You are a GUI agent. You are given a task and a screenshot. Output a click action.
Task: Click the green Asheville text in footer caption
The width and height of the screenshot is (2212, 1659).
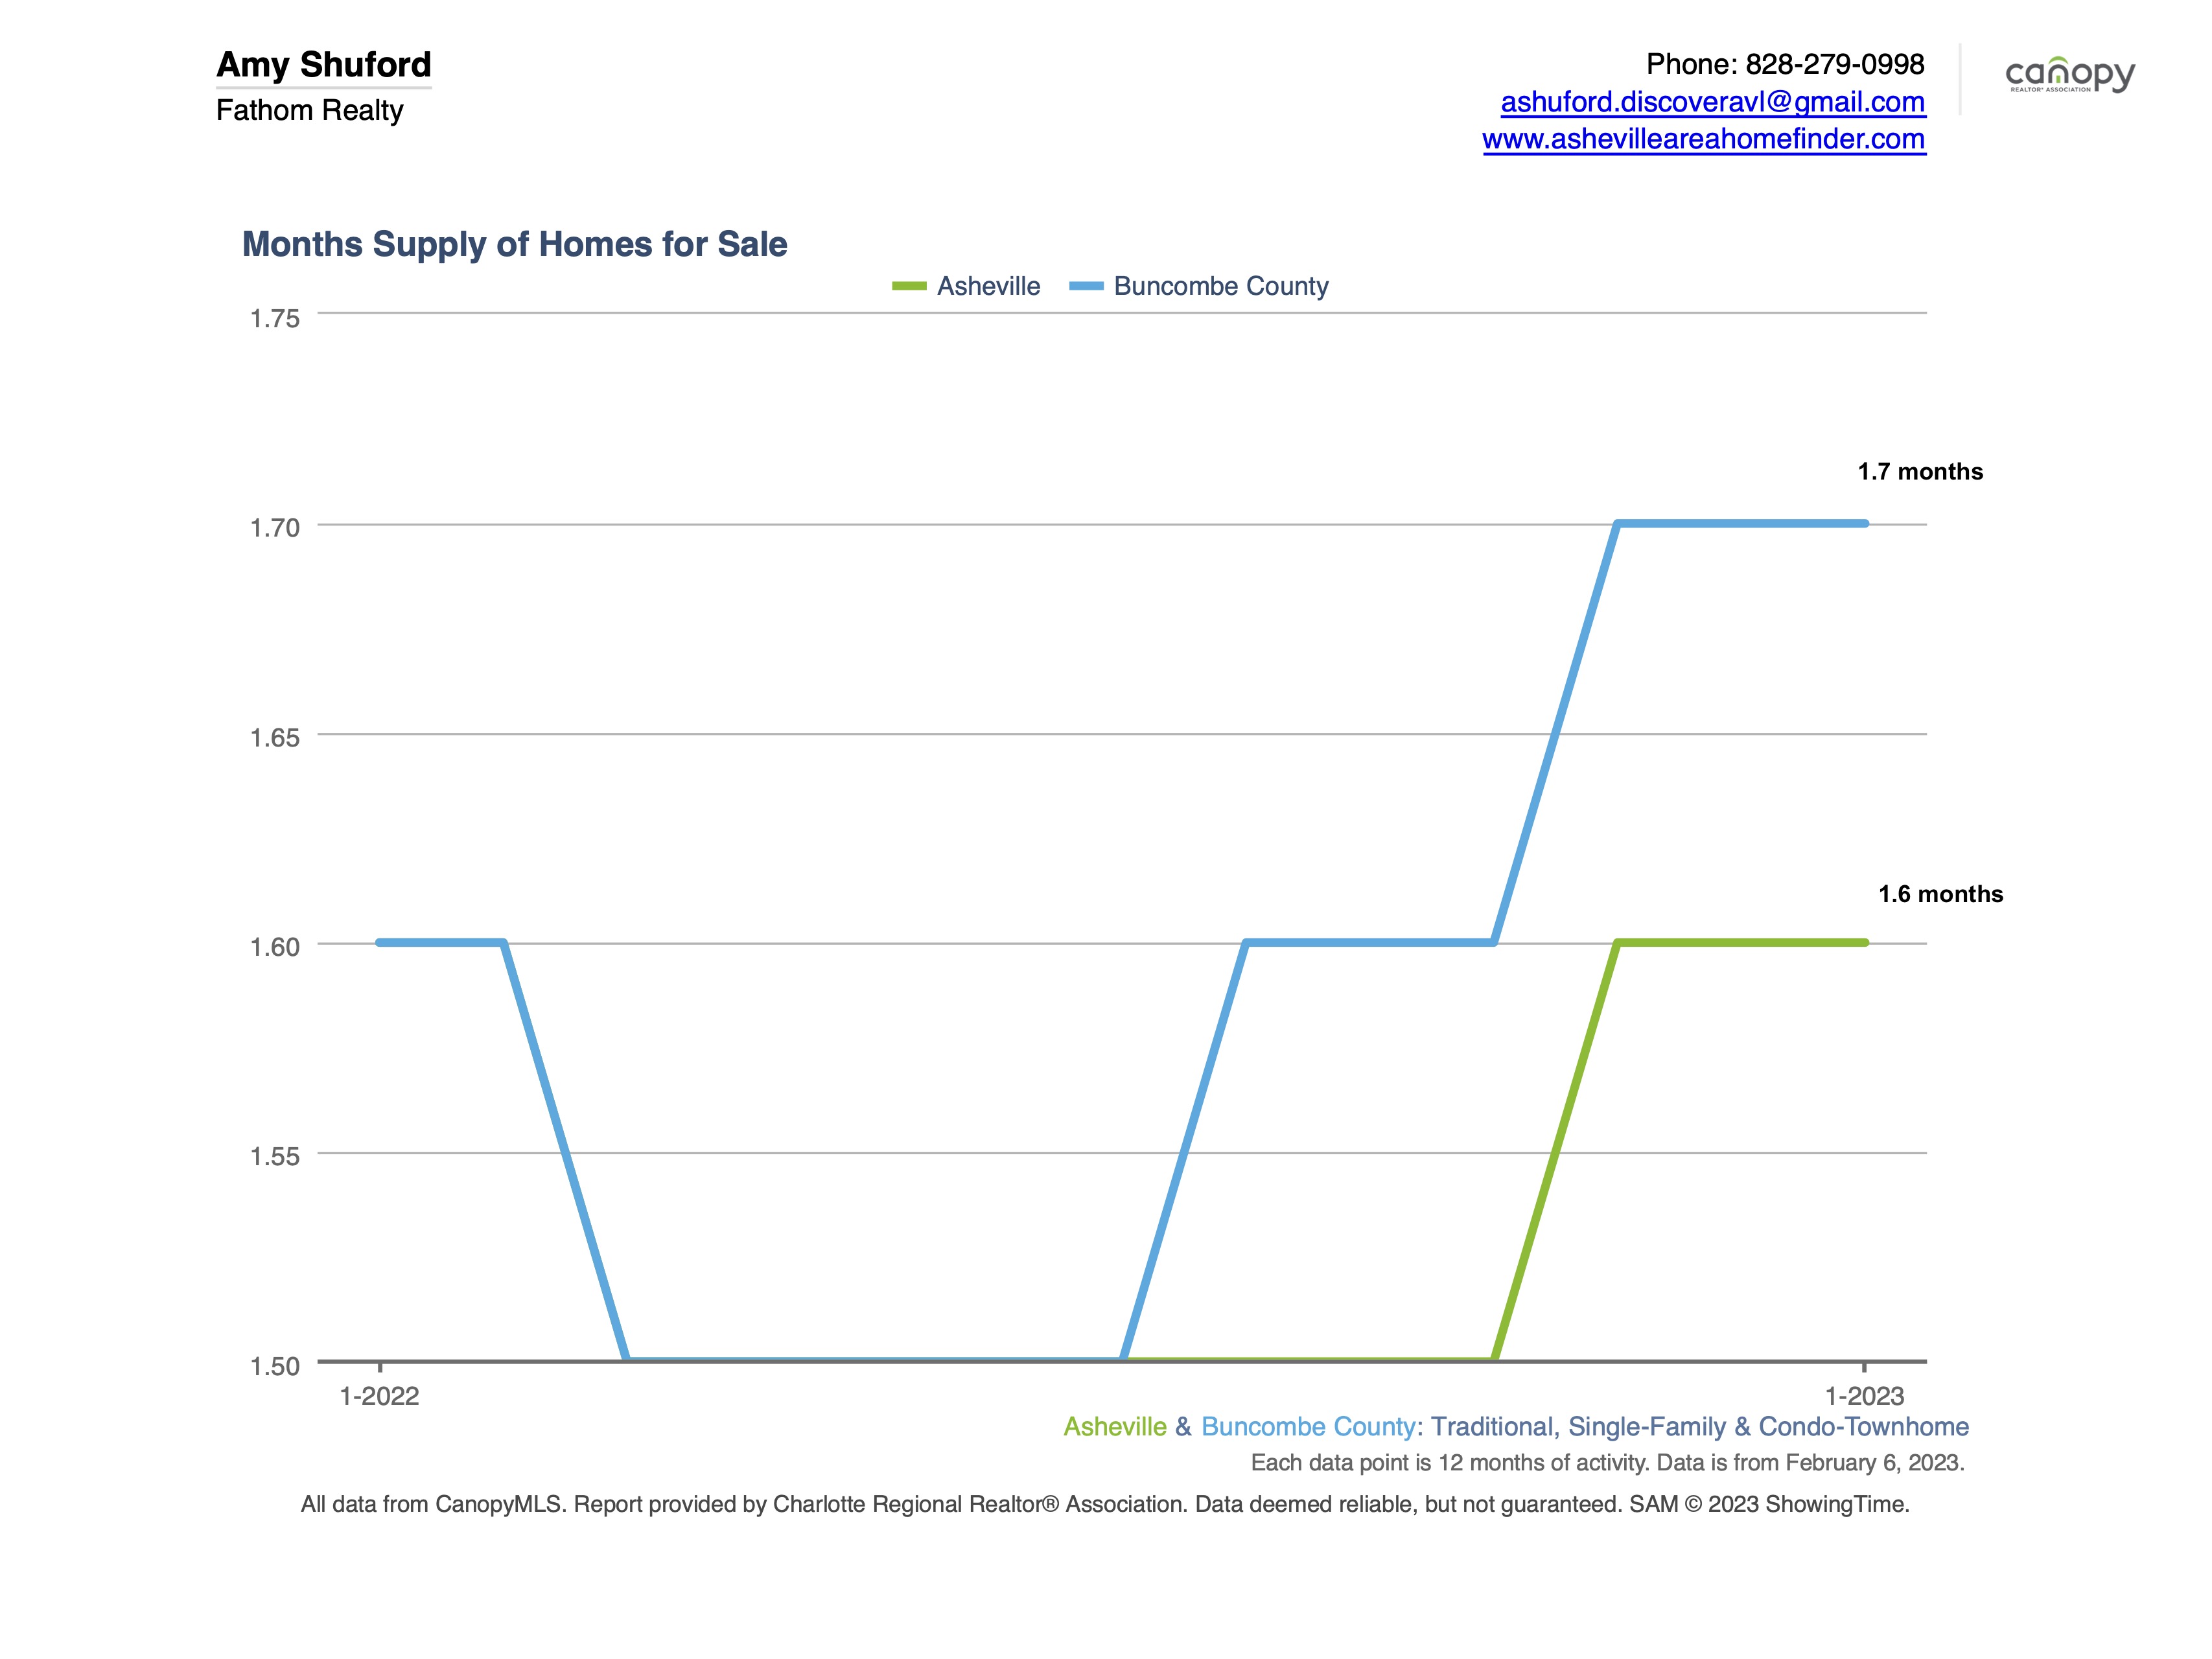(x=1115, y=1427)
